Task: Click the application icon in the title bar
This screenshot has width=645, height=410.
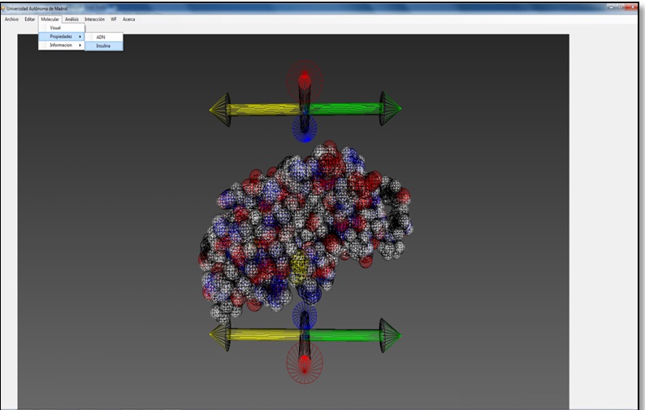Action: click(x=3, y=8)
